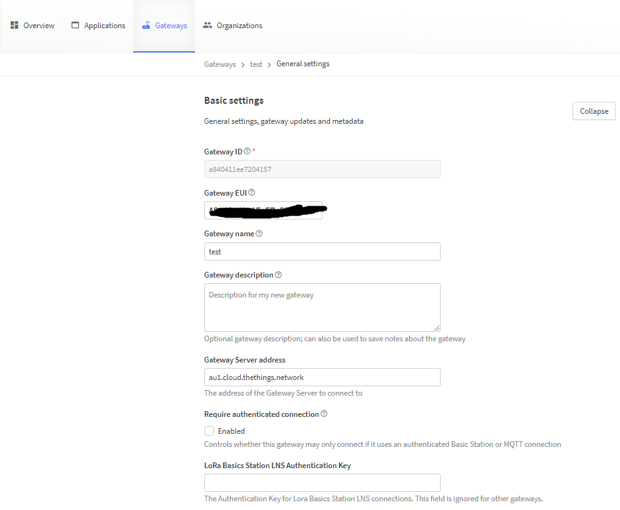Collapse the Basic settings section
The width and height of the screenshot is (620, 510).
593,111
